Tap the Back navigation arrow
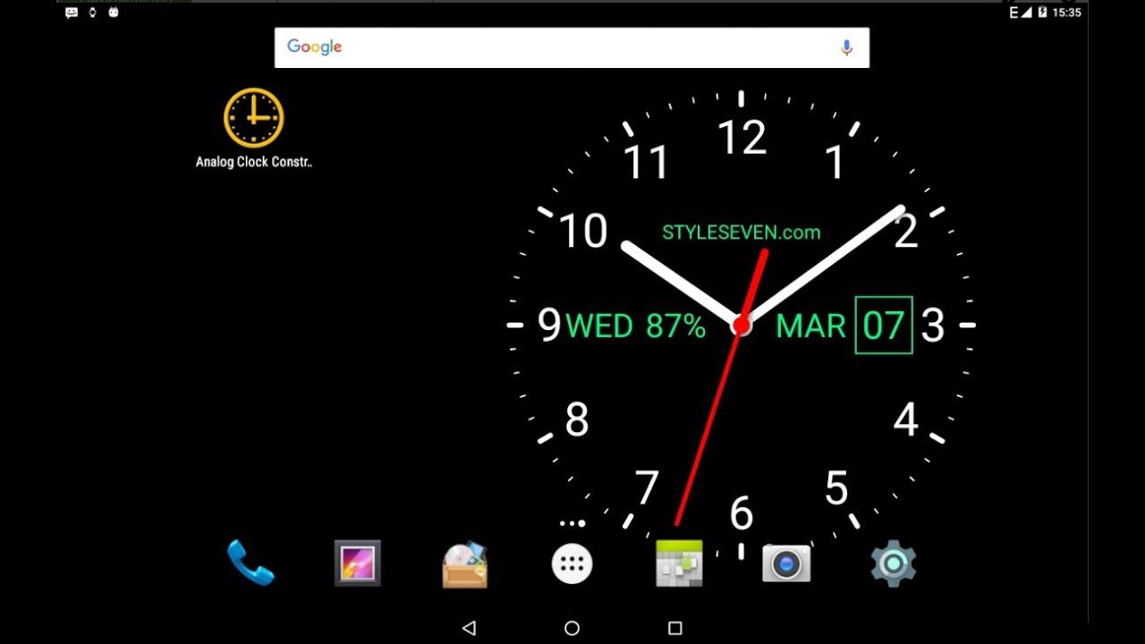Screen dimensions: 1145x644 [x=469, y=628]
